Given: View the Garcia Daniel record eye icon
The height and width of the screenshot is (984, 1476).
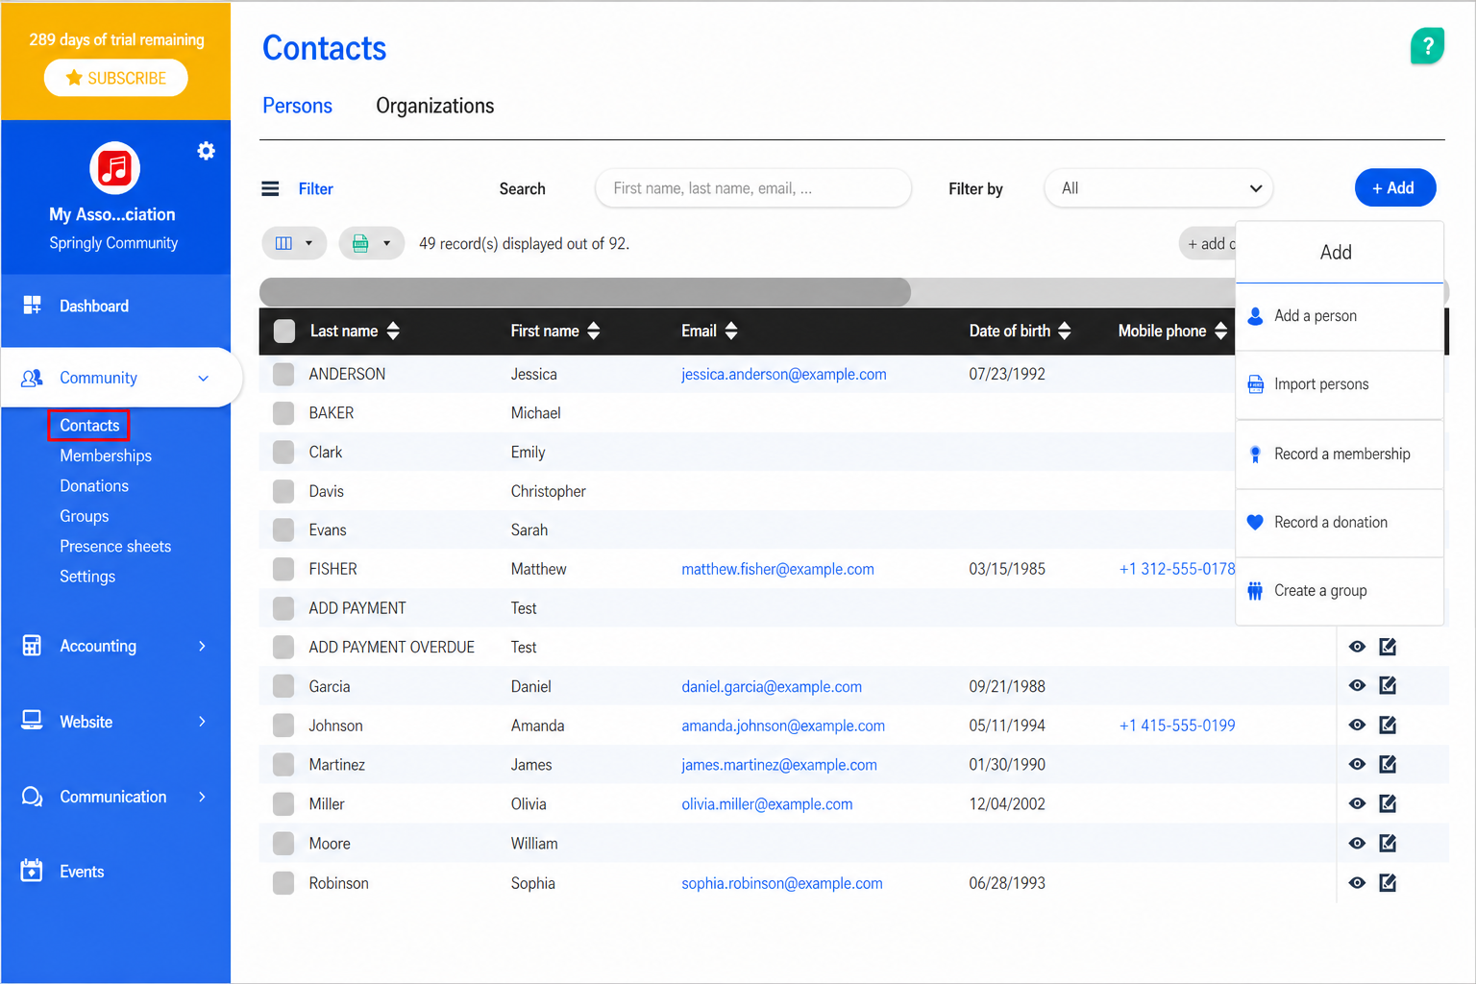Looking at the screenshot, I should tap(1357, 685).
